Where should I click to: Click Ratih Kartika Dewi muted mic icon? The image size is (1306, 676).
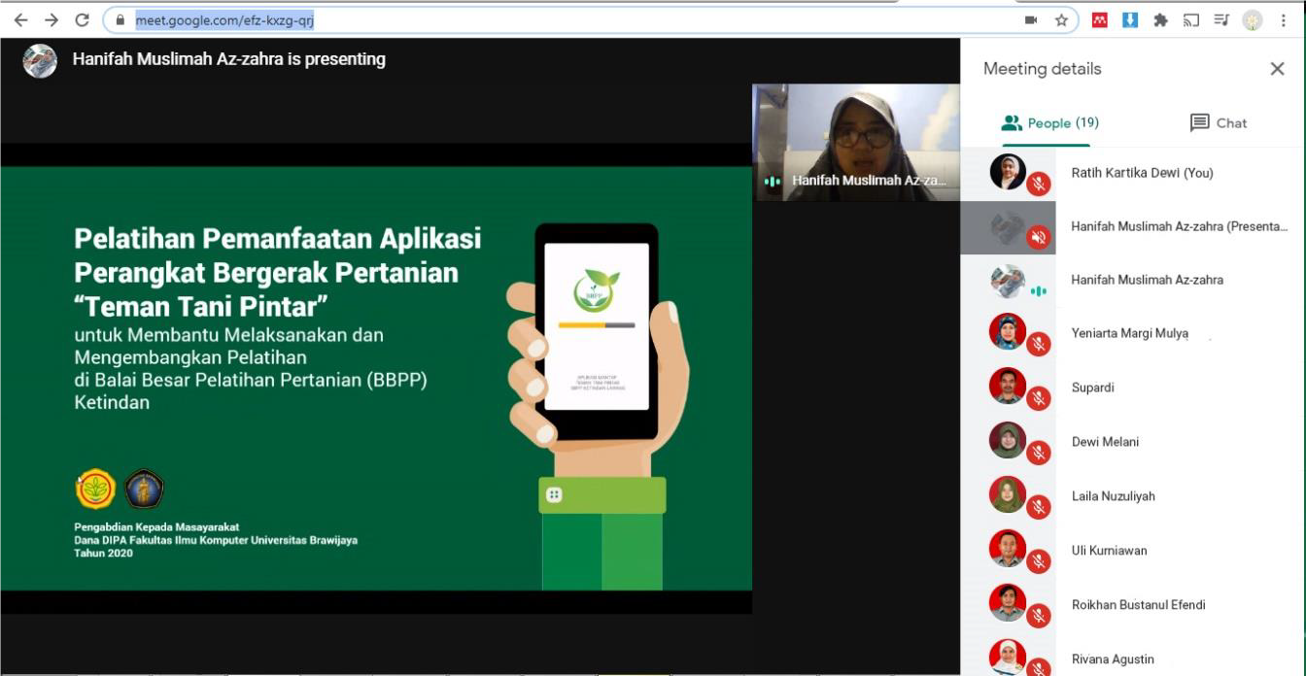1039,183
